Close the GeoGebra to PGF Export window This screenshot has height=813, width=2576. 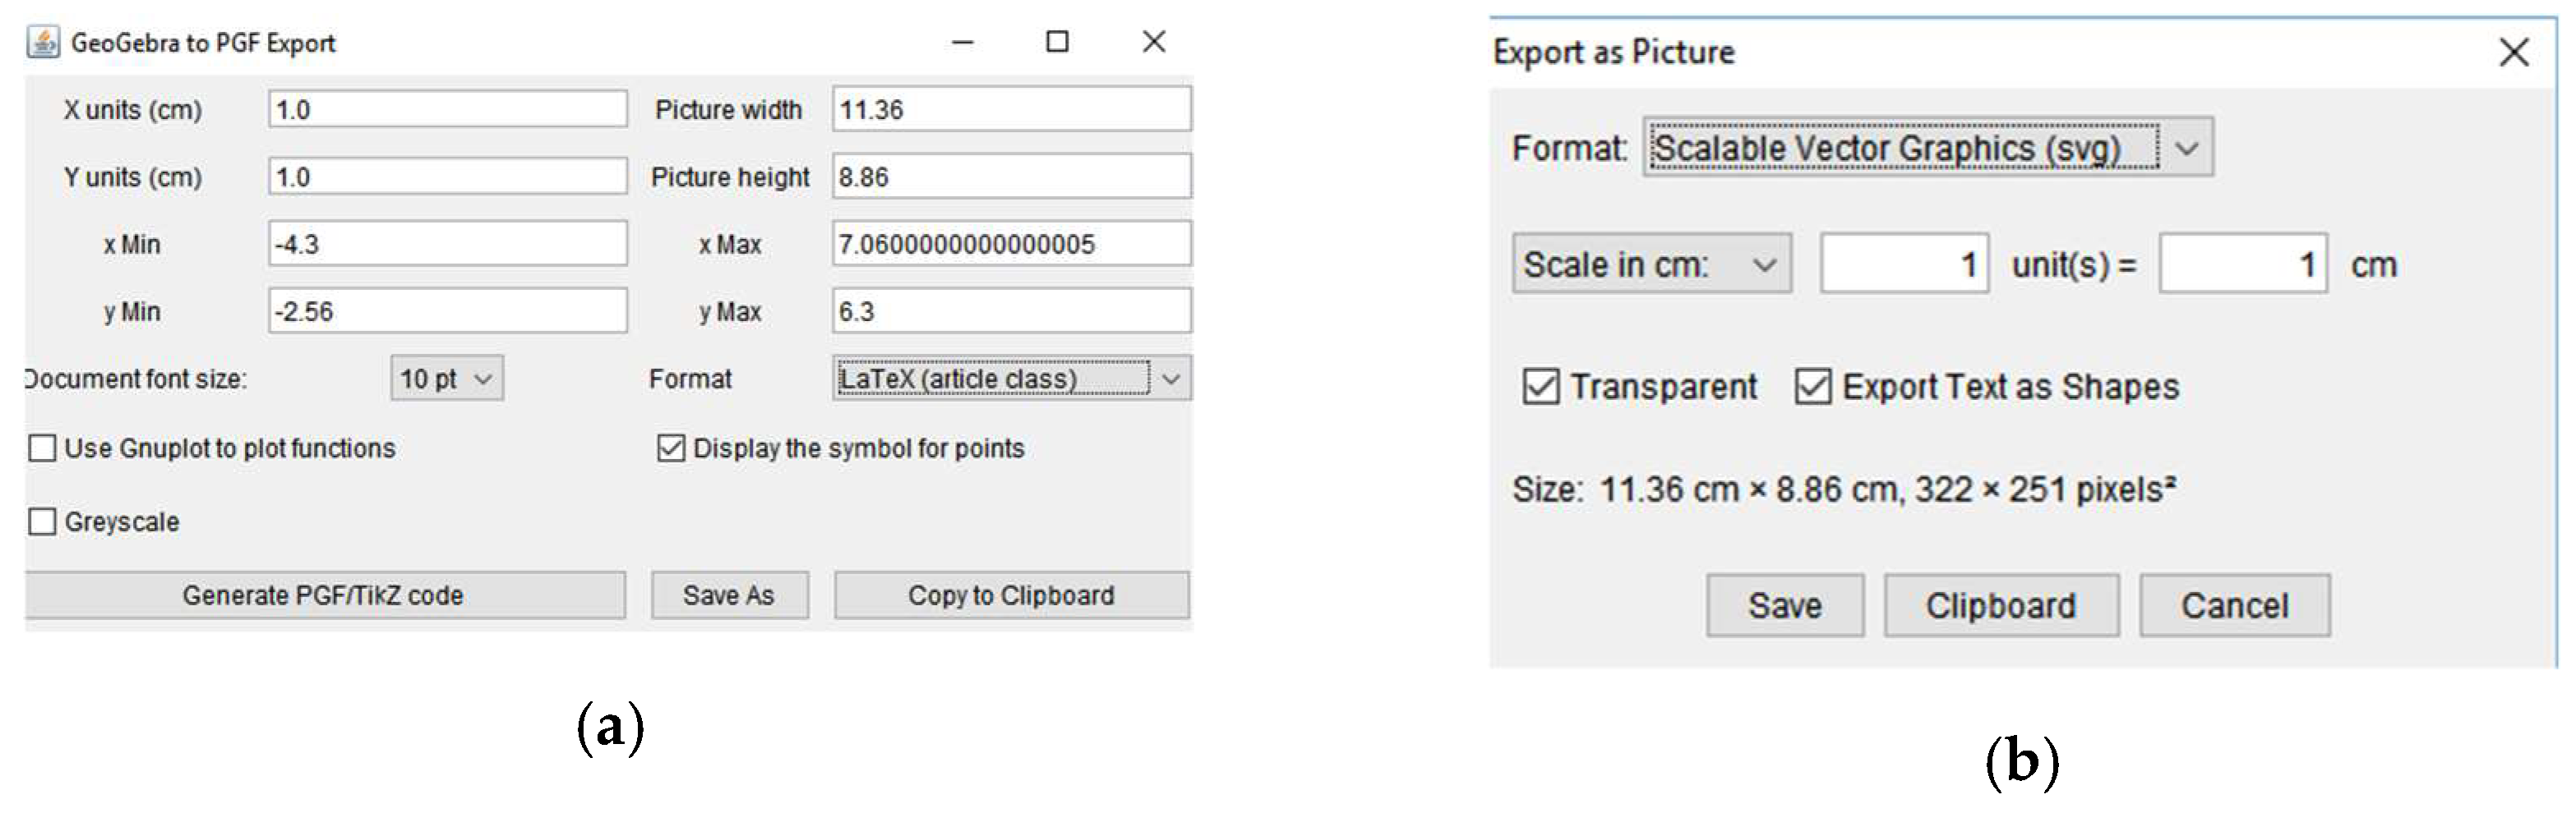1153,42
